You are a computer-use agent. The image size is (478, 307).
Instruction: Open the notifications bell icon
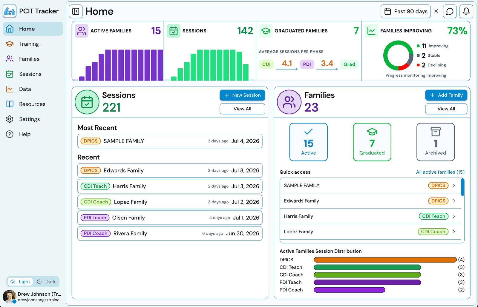466,11
